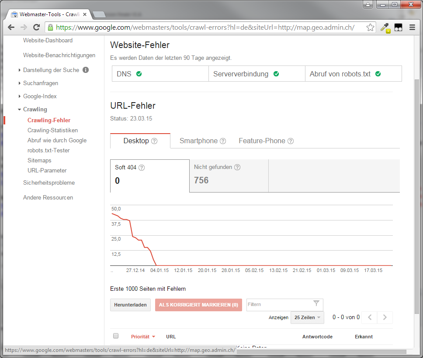Go back with the browser back arrow
This screenshot has height=358, width=423.
(x=11, y=27)
